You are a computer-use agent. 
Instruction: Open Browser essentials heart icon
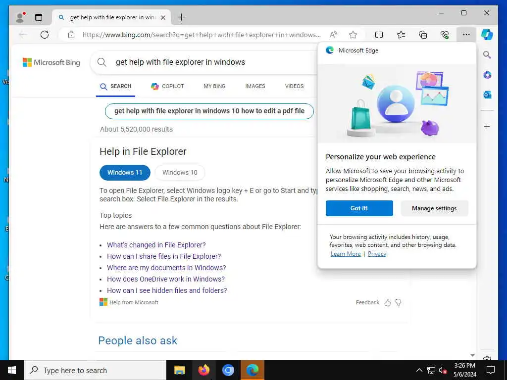click(445, 35)
